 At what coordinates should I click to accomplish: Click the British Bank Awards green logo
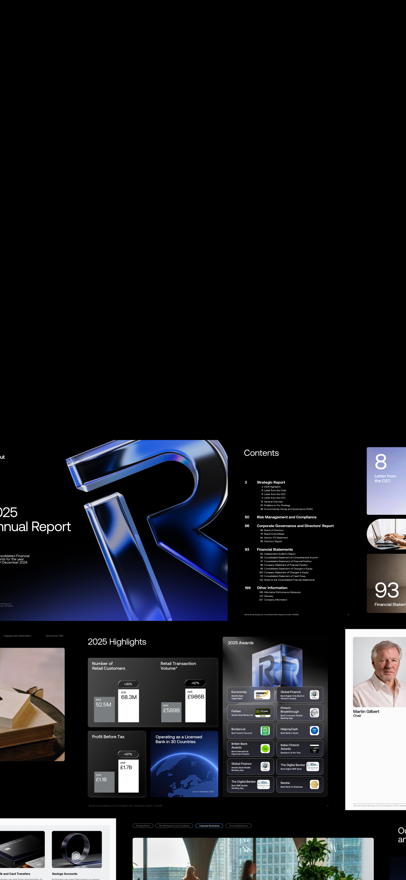265,749
